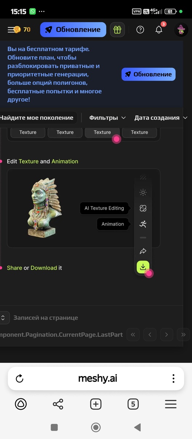Screen dimensions: 192x439
Task: Open the user avatar profile menu
Action: (x=181, y=30)
